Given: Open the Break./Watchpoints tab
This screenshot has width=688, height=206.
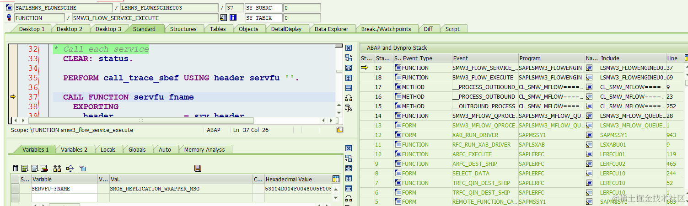Looking at the screenshot, I should tap(386, 29).
